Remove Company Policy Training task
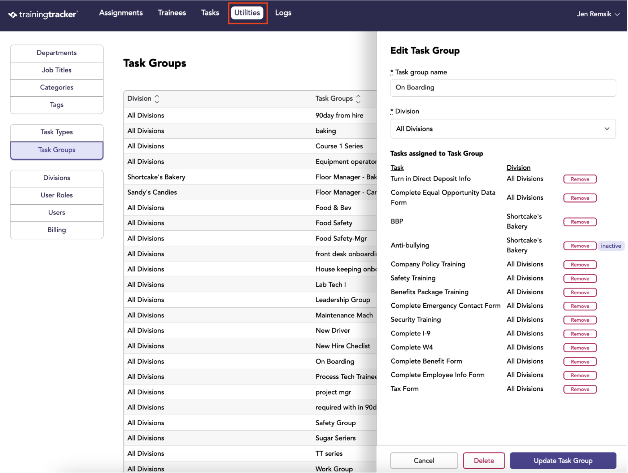 [x=580, y=265]
